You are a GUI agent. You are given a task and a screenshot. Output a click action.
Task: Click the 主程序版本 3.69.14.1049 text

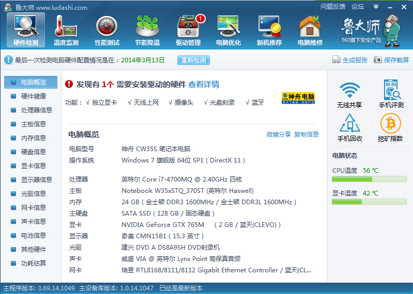[39, 288]
